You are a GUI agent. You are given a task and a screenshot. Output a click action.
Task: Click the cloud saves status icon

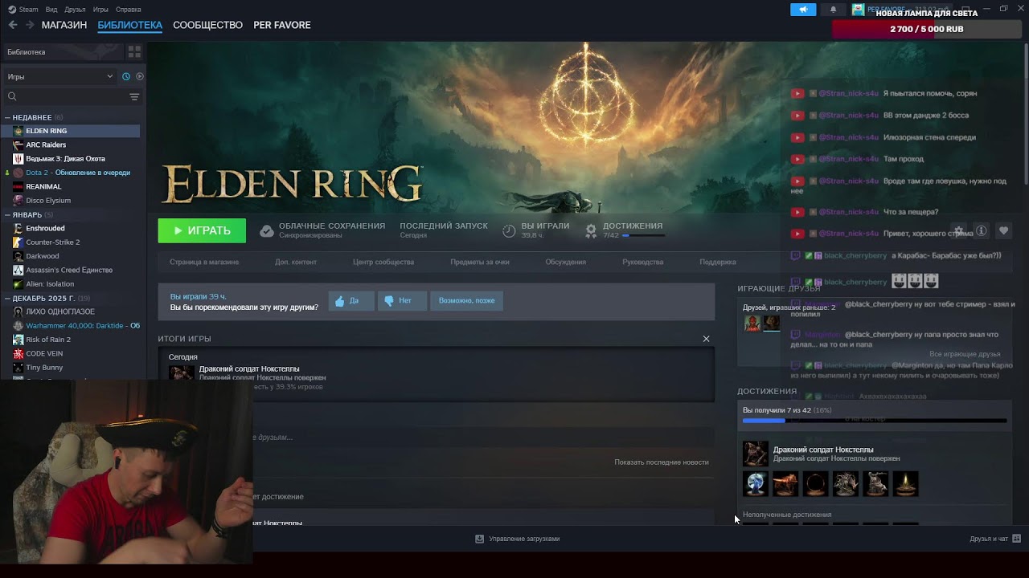[x=267, y=231]
